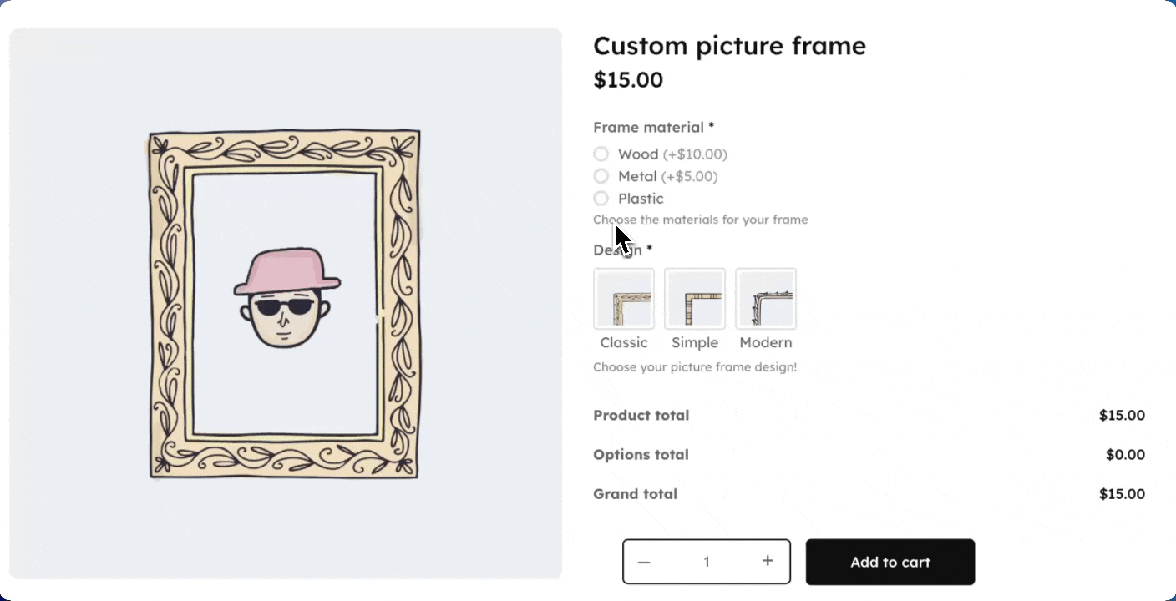Image resolution: width=1176 pixels, height=601 pixels.
Task: Click the Classic caption under the swatch
Action: (624, 342)
